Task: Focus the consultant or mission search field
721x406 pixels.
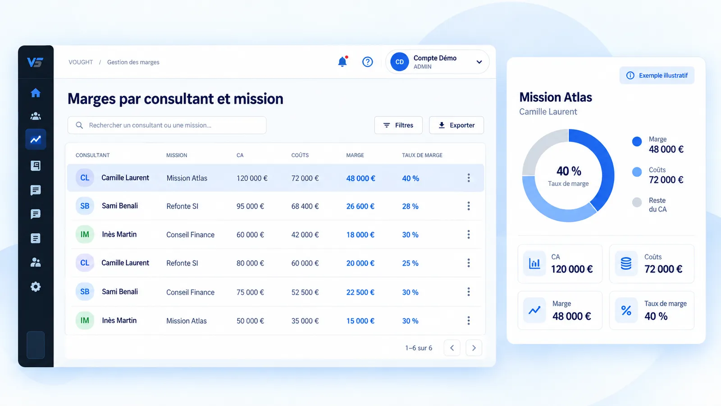Action: pos(167,125)
